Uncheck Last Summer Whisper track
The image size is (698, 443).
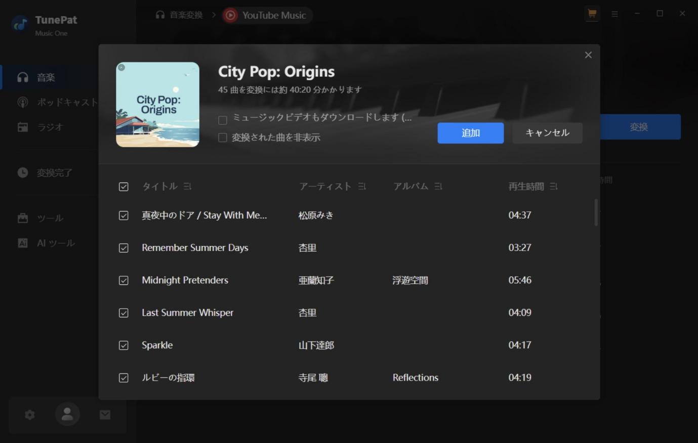click(124, 313)
